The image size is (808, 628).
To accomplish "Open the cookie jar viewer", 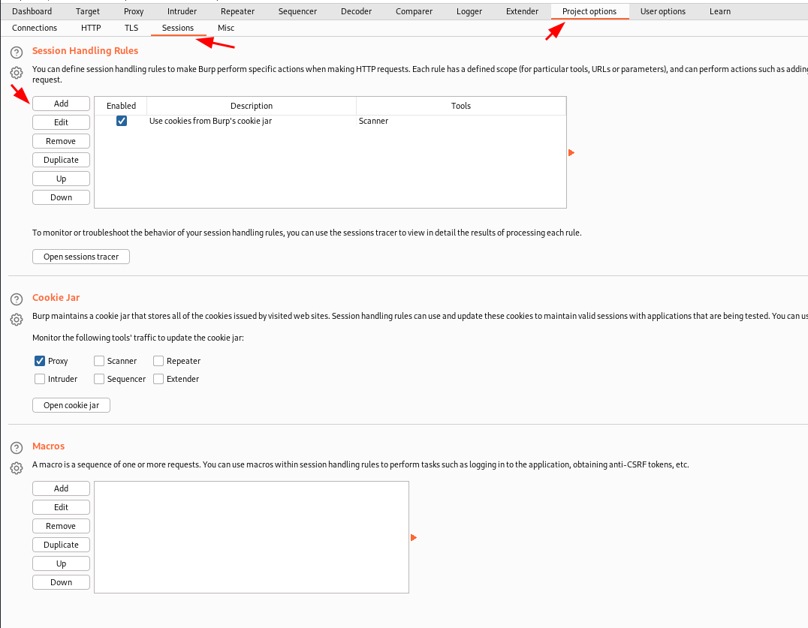I will [71, 405].
